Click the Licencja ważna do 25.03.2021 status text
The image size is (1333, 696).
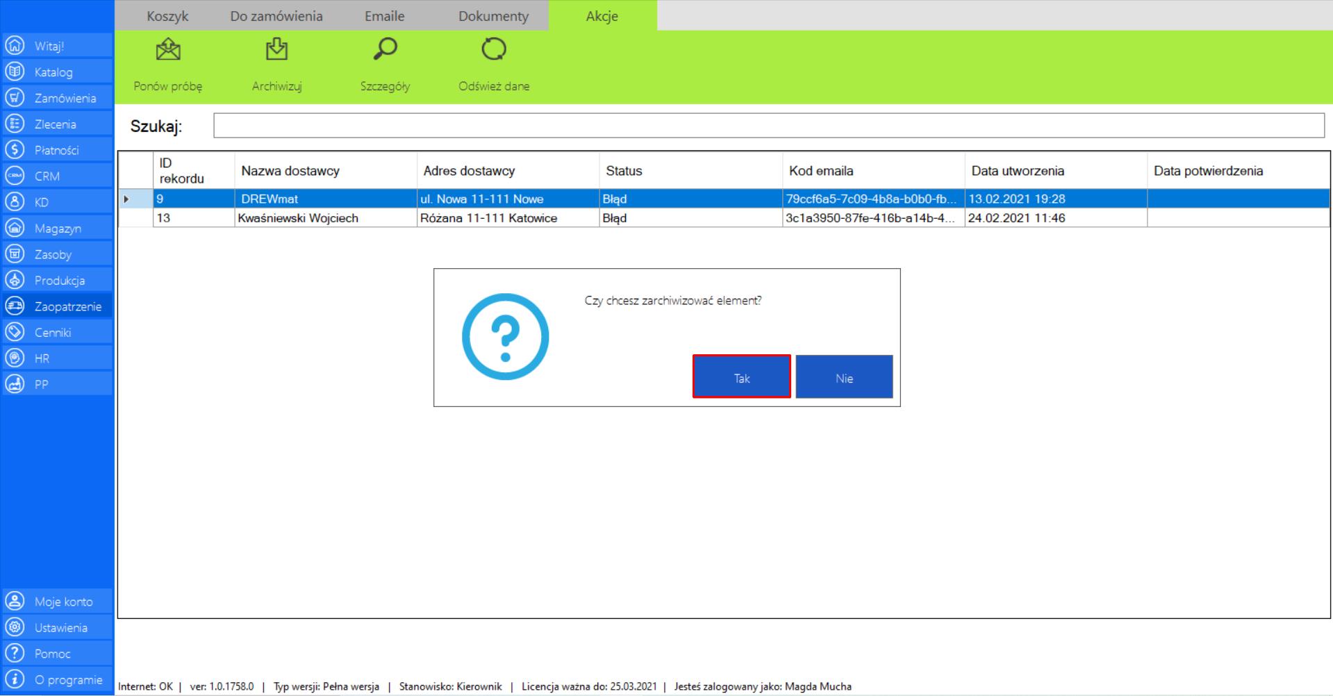tap(589, 686)
